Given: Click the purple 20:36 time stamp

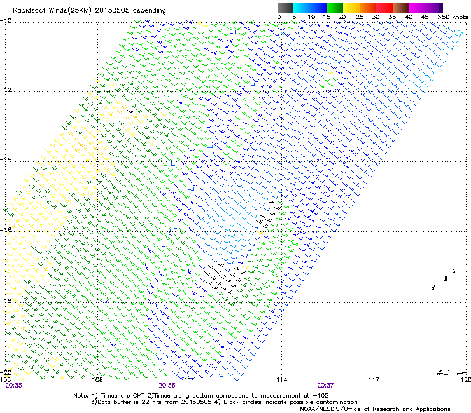Looking at the screenshot, I should 167,386.
